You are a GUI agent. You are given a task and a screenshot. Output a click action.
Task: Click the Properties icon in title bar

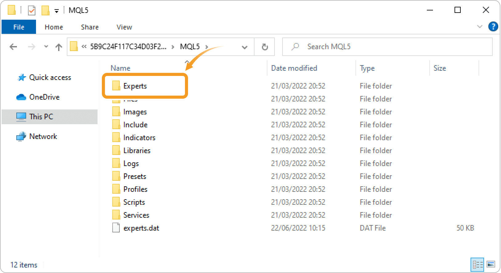[x=32, y=10]
